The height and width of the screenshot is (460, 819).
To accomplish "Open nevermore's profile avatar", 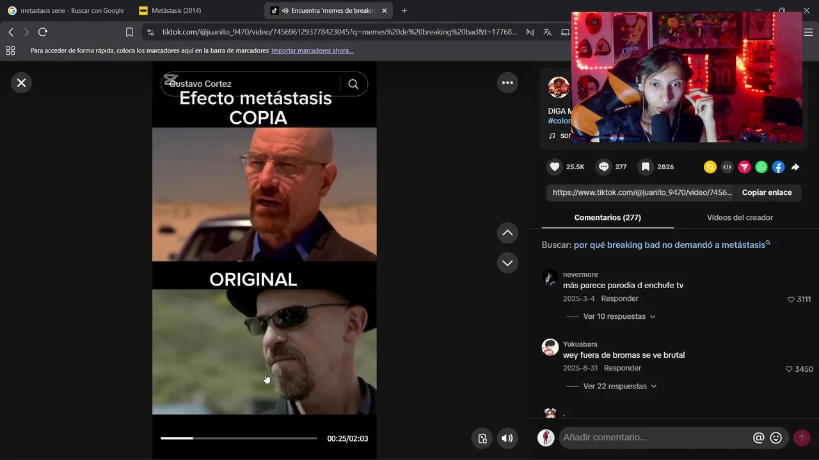I will (550, 278).
